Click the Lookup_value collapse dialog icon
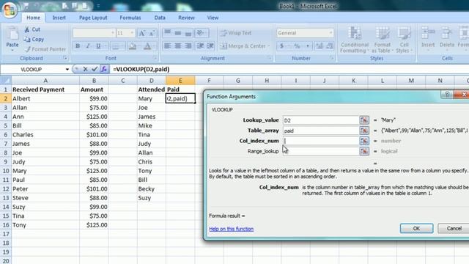Viewport: 469px width, 264px height. coord(364,120)
